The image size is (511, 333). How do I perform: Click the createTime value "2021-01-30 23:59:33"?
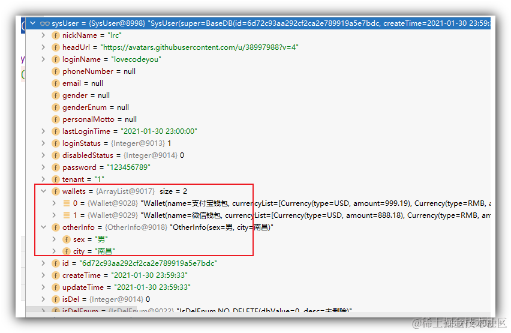[x=149, y=275]
